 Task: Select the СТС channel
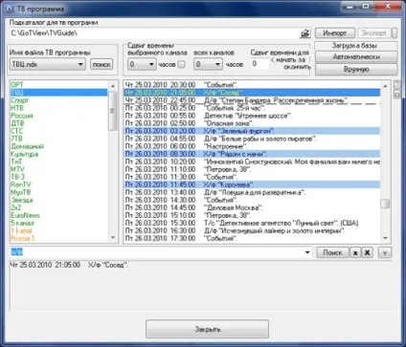point(59,131)
